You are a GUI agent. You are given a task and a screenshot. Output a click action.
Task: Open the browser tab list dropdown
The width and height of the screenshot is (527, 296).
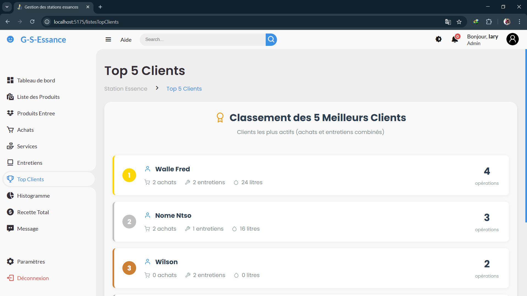[x=7, y=7]
